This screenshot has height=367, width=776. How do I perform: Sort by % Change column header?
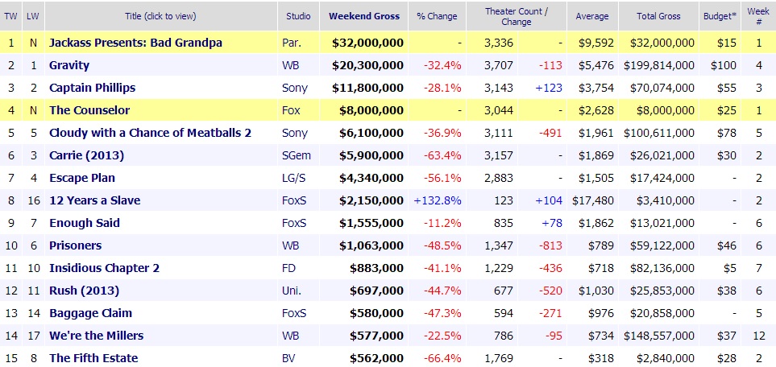(x=436, y=16)
